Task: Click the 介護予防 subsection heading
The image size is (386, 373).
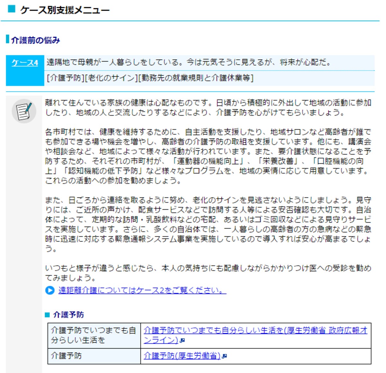Action: click(69, 315)
